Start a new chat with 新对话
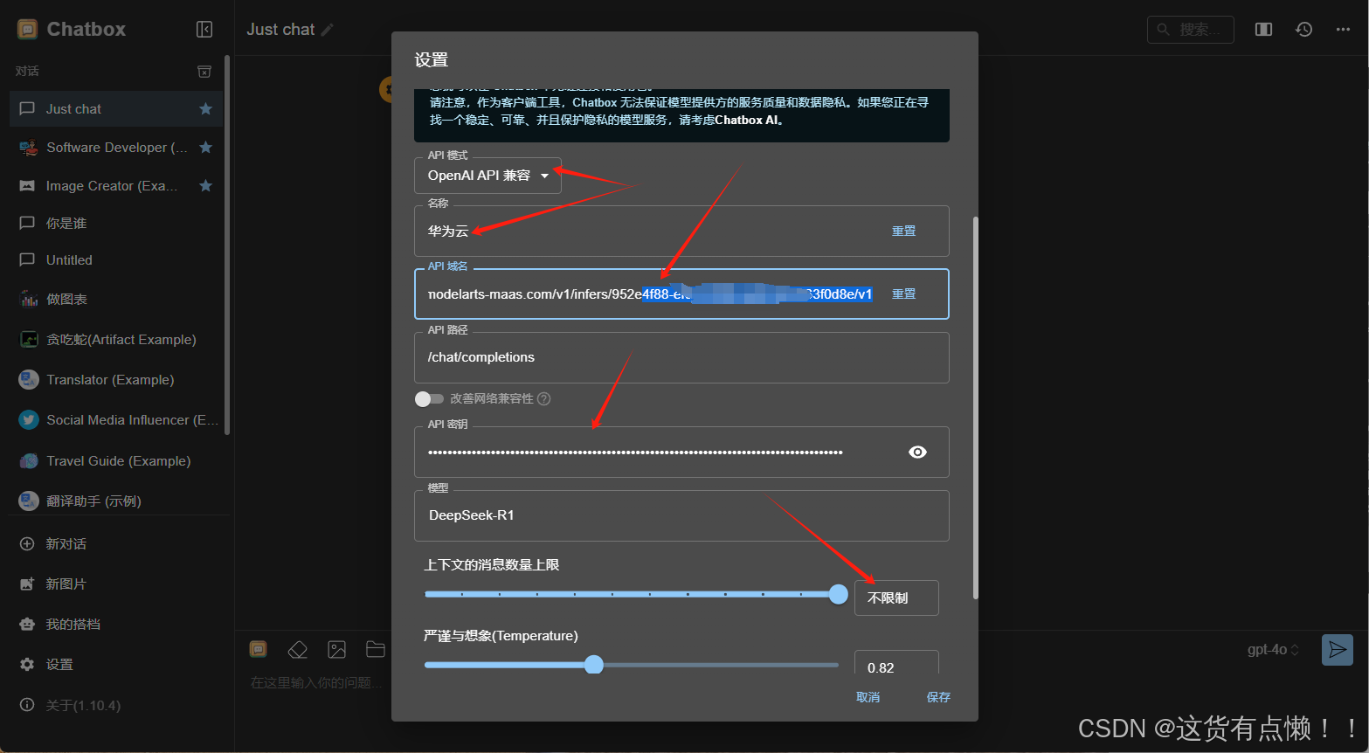The width and height of the screenshot is (1369, 753). 116,544
